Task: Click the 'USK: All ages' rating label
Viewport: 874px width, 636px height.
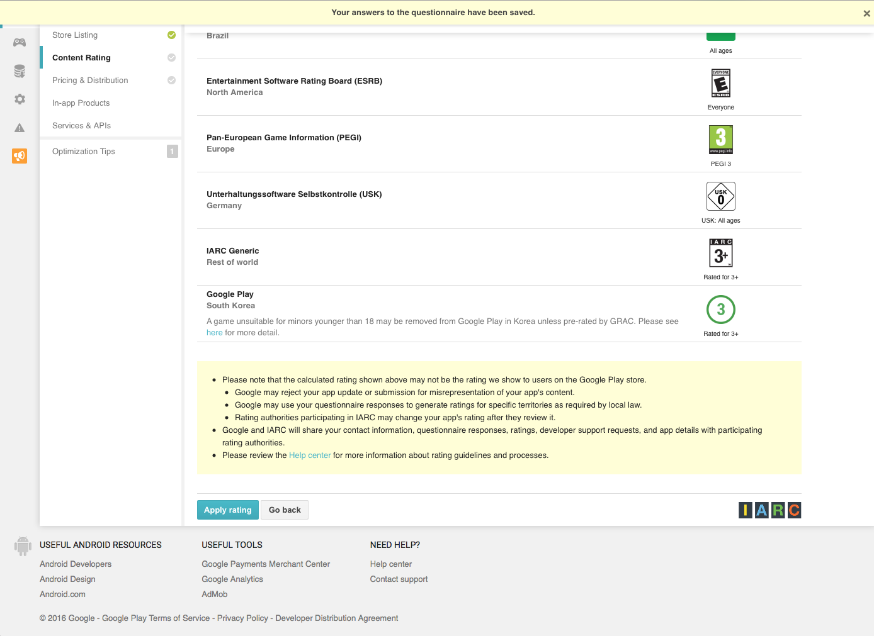Action: pos(721,221)
